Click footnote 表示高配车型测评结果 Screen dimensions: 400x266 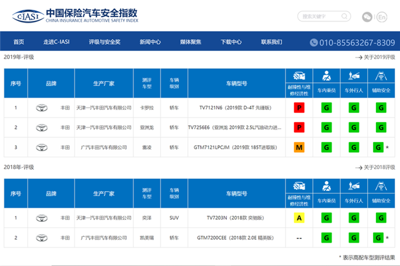click(x=369, y=257)
